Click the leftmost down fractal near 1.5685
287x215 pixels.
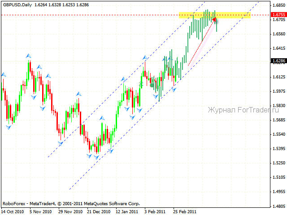[x=9, y=127]
